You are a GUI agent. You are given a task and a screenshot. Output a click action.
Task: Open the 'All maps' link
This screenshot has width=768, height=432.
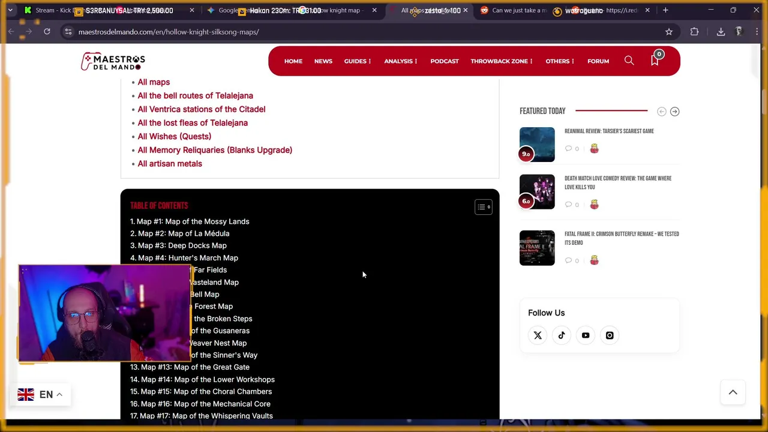click(154, 82)
